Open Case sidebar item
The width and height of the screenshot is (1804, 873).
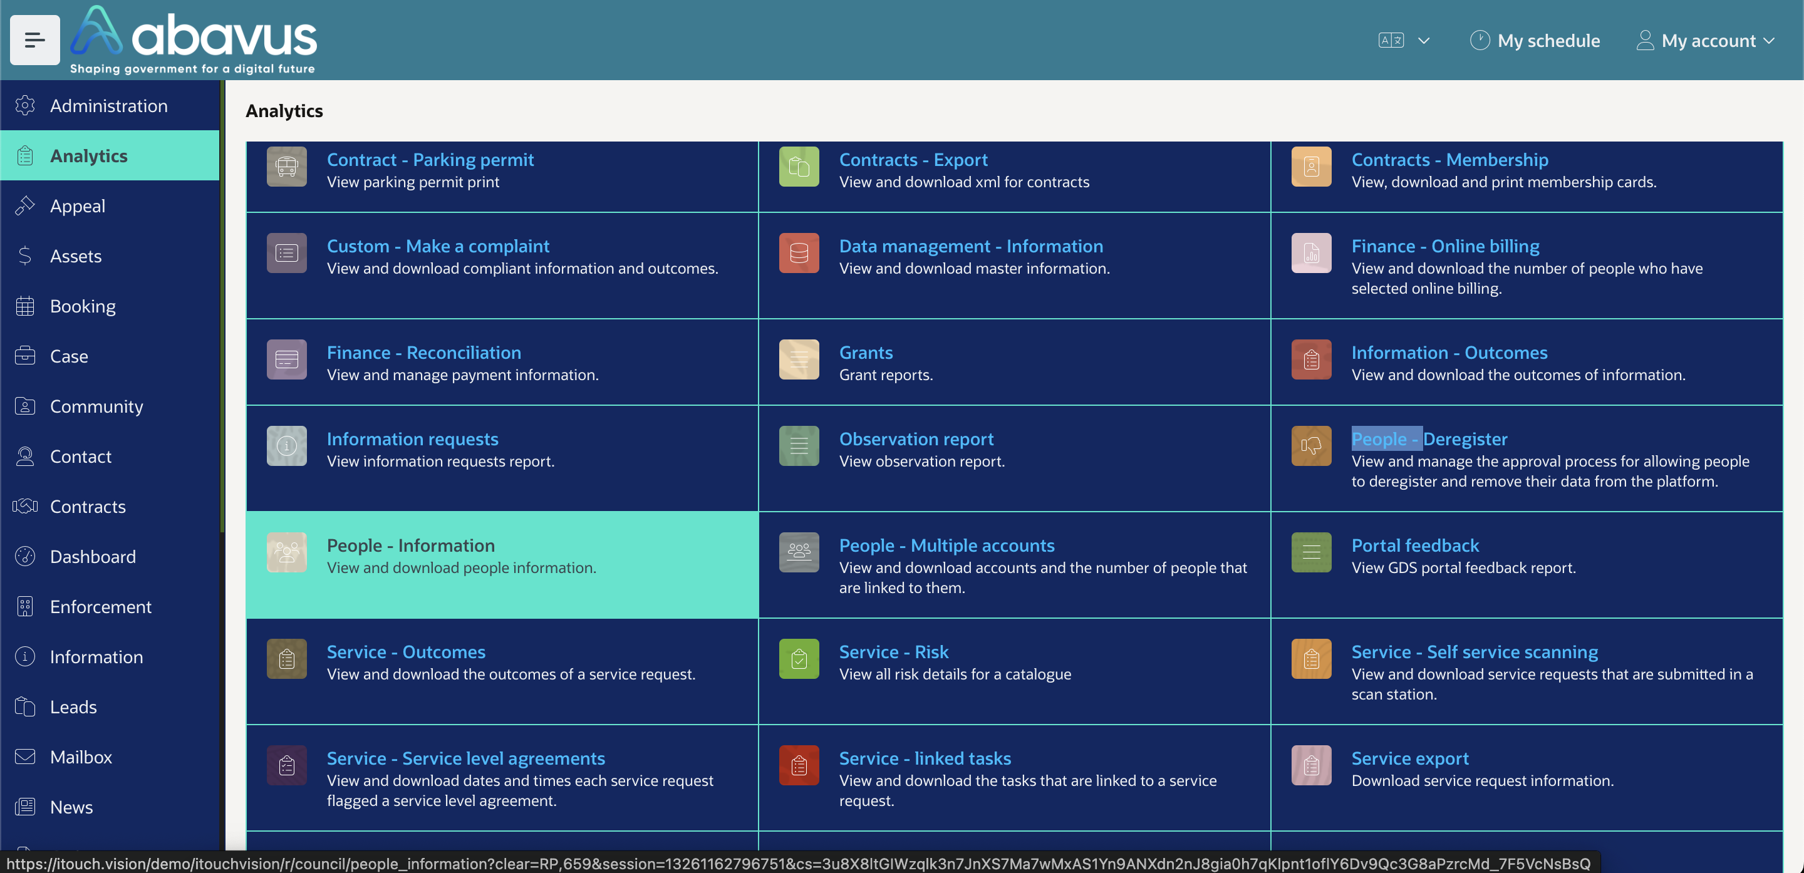tap(110, 356)
